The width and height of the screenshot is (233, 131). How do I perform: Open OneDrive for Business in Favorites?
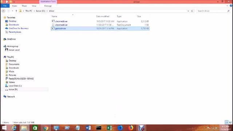click(19, 28)
